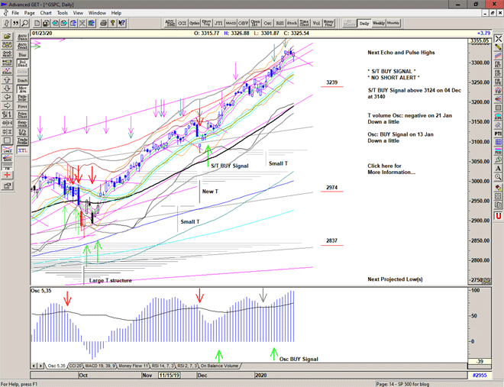The height and width of the screenshot is (387, 504).
Task: Select the RSI indicator toolbar button
Action: pos(279,23)
